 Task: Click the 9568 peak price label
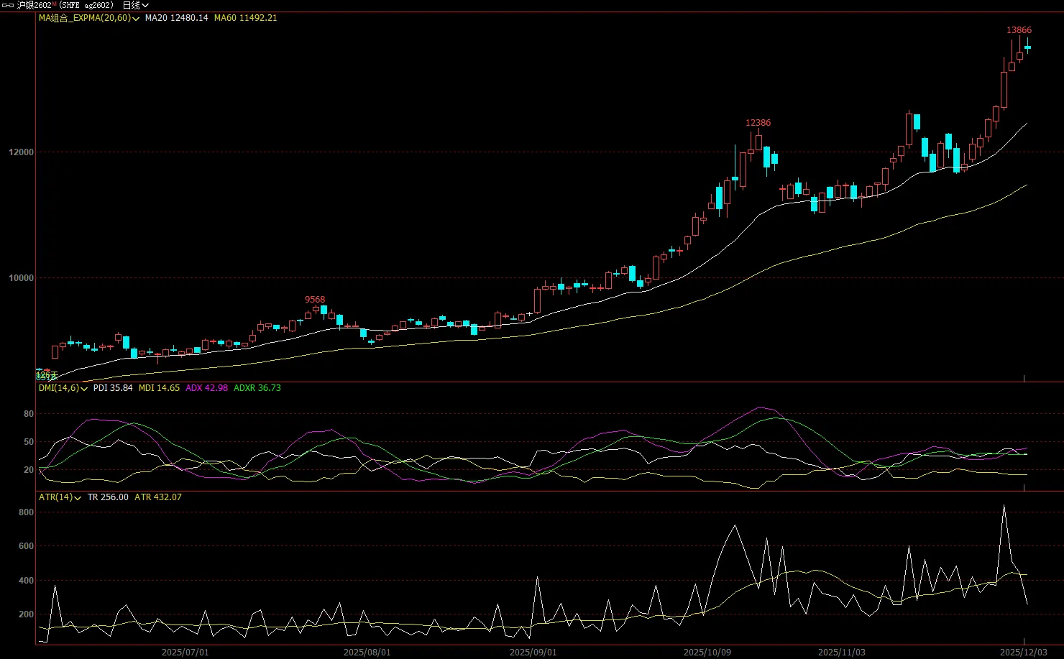tap(315, 300)
